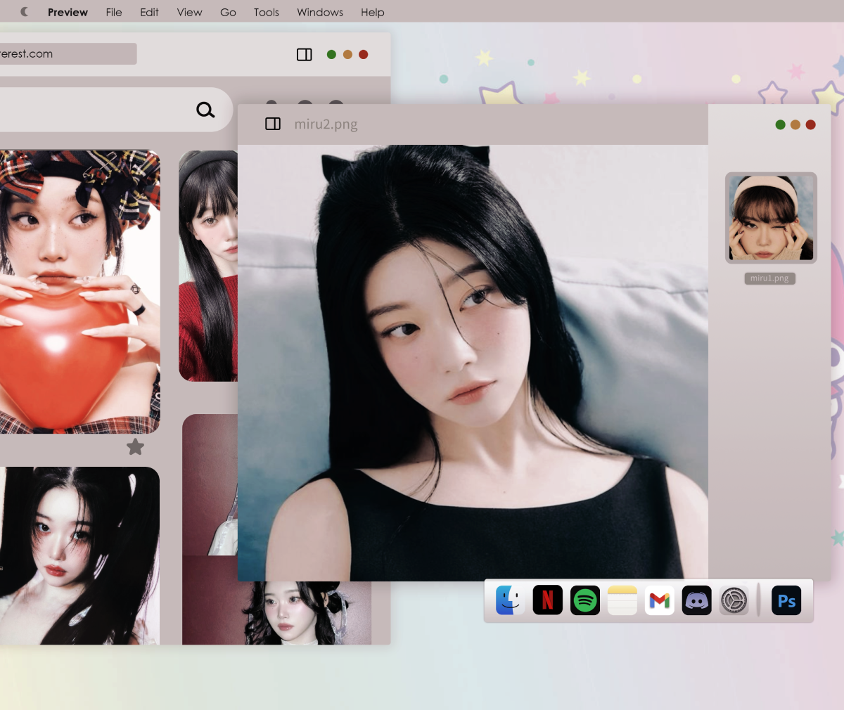Click the search magnifier icon in browser
Viewport: 844px width, 710px height.
coord(205,110)
